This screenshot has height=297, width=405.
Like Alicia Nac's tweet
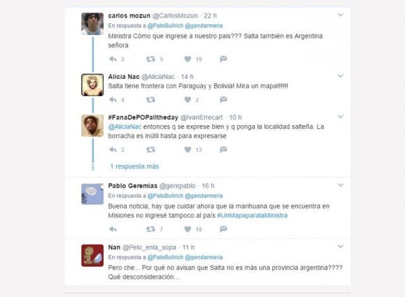coord(188,100)
